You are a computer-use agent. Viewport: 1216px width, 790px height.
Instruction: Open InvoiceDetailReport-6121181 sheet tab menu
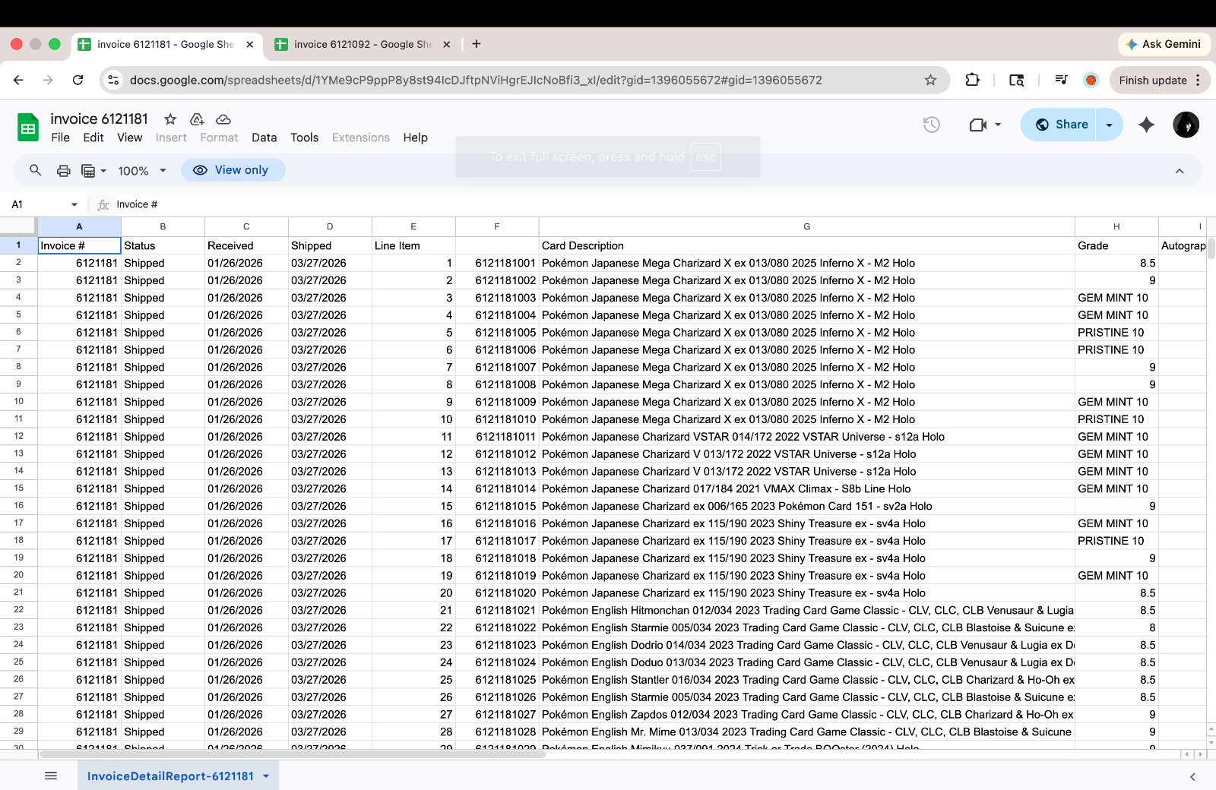(x=266, y=776)
